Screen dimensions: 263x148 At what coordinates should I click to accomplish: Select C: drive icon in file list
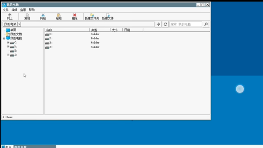[47, 34]
